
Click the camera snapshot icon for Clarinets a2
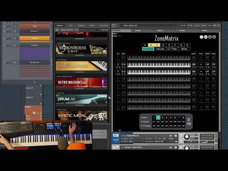(171, 136)
